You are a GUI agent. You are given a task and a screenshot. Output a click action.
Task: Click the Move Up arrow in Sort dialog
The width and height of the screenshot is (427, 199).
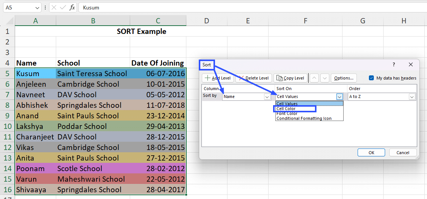(314, 78)
